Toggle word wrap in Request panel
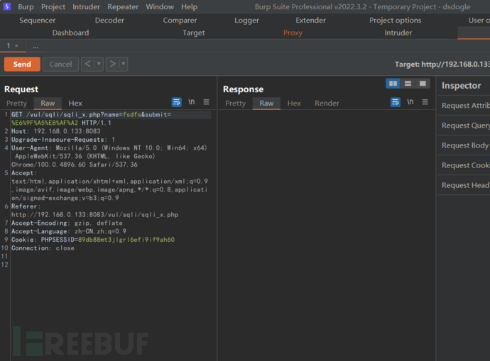This screenshot has height=361, width=490. pyautogui.click(x=176, y=102)
